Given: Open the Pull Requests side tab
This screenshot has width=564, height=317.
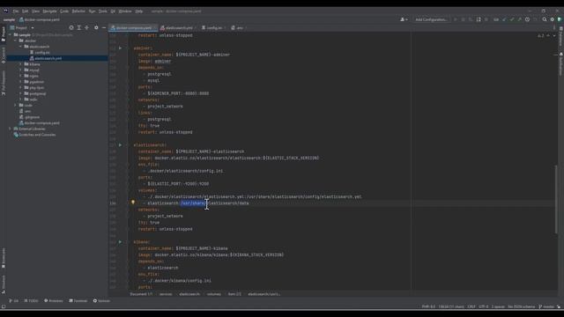Looking at the screenshot, I should coord(4,83).
